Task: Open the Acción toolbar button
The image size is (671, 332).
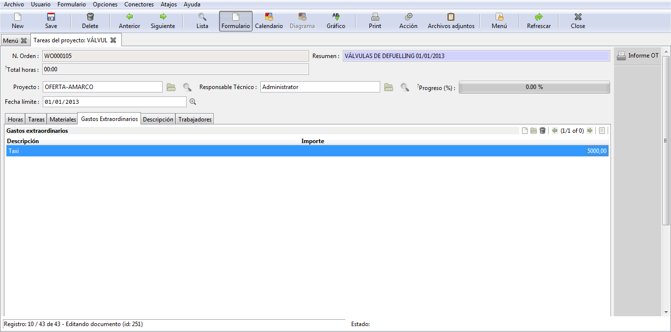Action: tap(408, 21)
